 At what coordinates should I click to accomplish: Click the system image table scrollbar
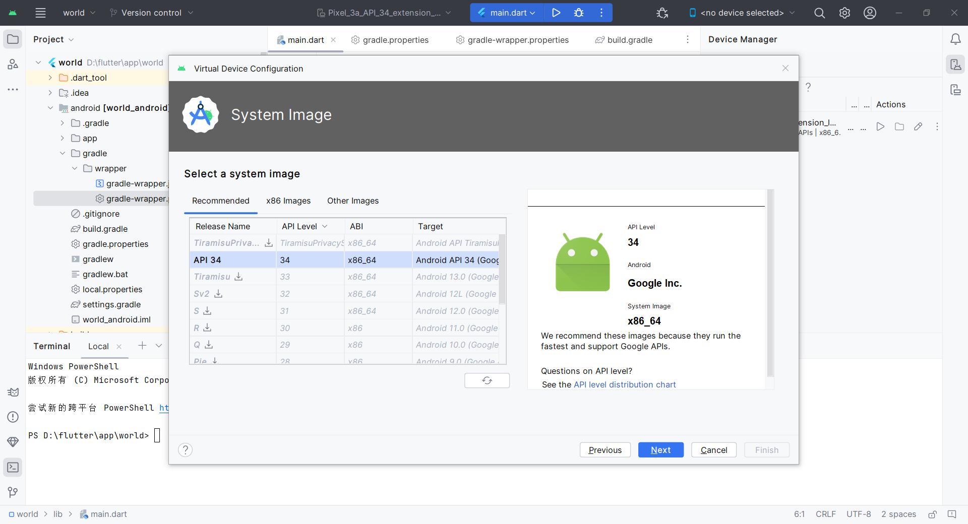[x=502, y=269]
